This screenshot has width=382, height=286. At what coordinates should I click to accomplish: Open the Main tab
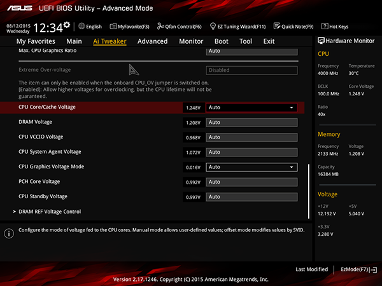click(74, 41)
